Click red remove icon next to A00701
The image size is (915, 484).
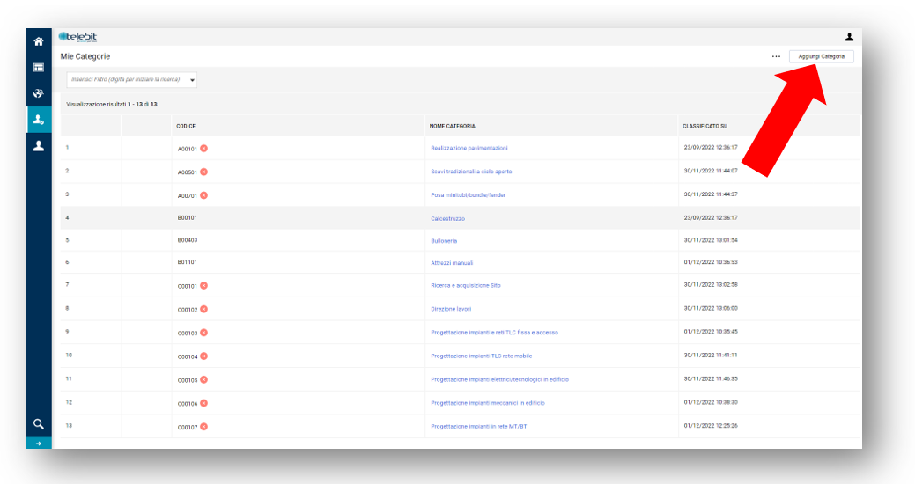click(203, 195)
